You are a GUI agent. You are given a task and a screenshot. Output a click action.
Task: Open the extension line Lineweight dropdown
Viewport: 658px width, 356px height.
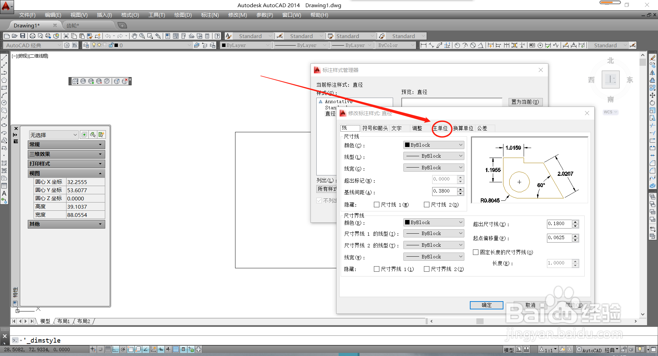tap(434, 257)
